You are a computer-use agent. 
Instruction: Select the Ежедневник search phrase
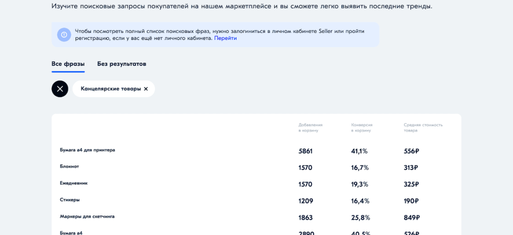[73, 183]
